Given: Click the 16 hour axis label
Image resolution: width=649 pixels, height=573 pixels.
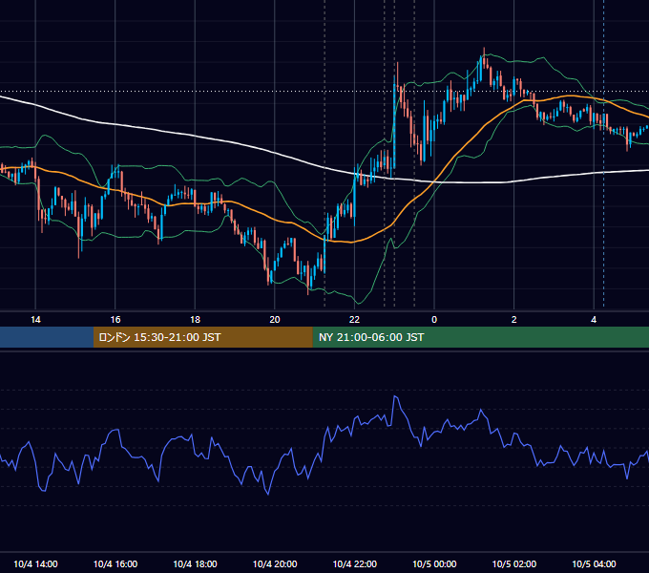Looking at the screenshot, I should [x=115, y=320].
